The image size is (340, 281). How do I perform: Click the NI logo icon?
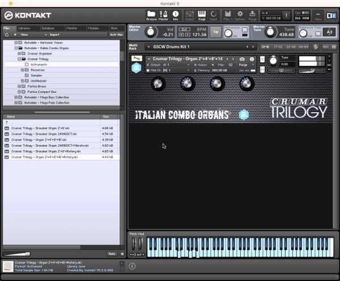click(x=331, y=16)
